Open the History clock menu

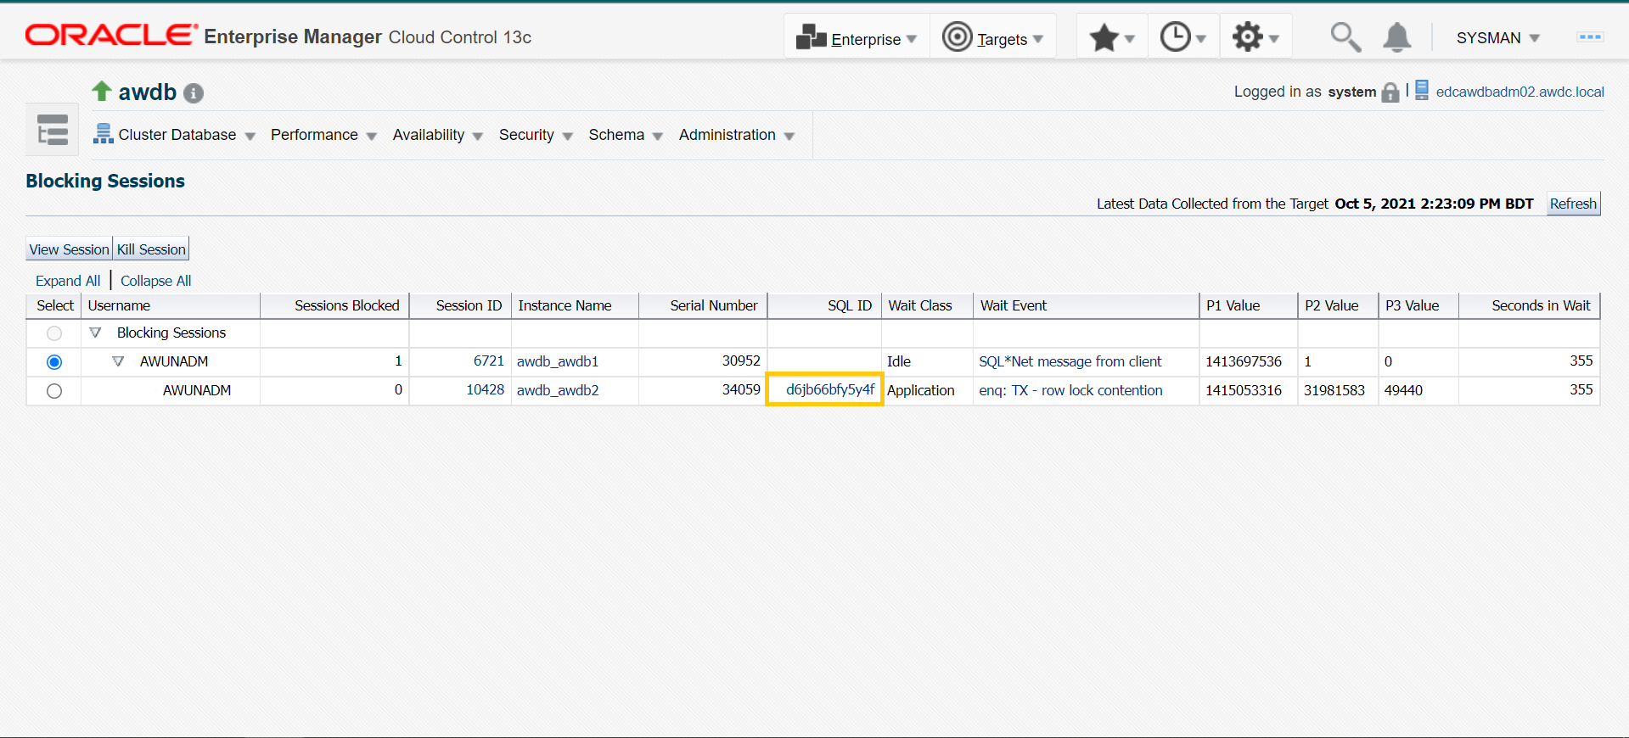click(1183, 37)
